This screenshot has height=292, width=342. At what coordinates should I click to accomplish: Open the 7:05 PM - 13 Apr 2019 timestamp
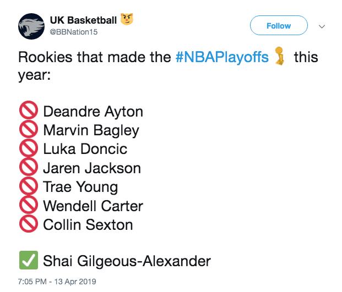pyautogui.click(x=57, y=281)
